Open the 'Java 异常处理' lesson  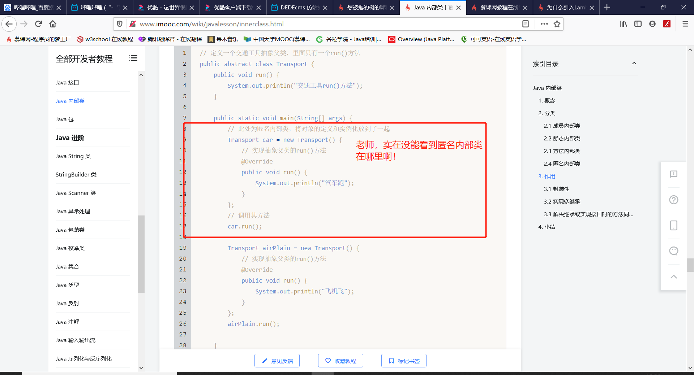(73, 211)
